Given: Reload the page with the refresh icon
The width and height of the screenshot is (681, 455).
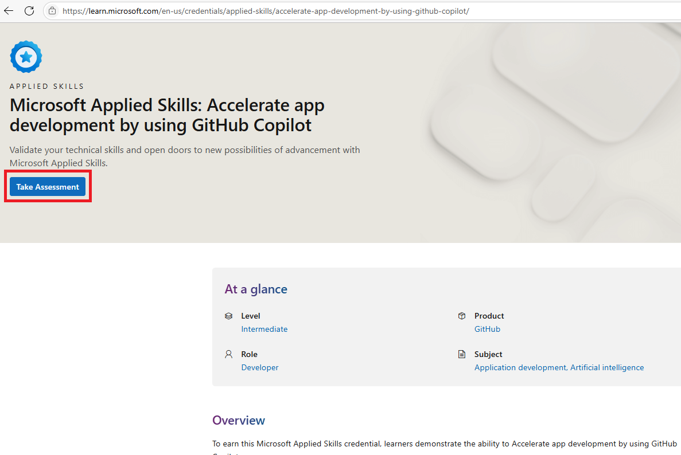Looking at the screenshot, I should click(29, 11).
